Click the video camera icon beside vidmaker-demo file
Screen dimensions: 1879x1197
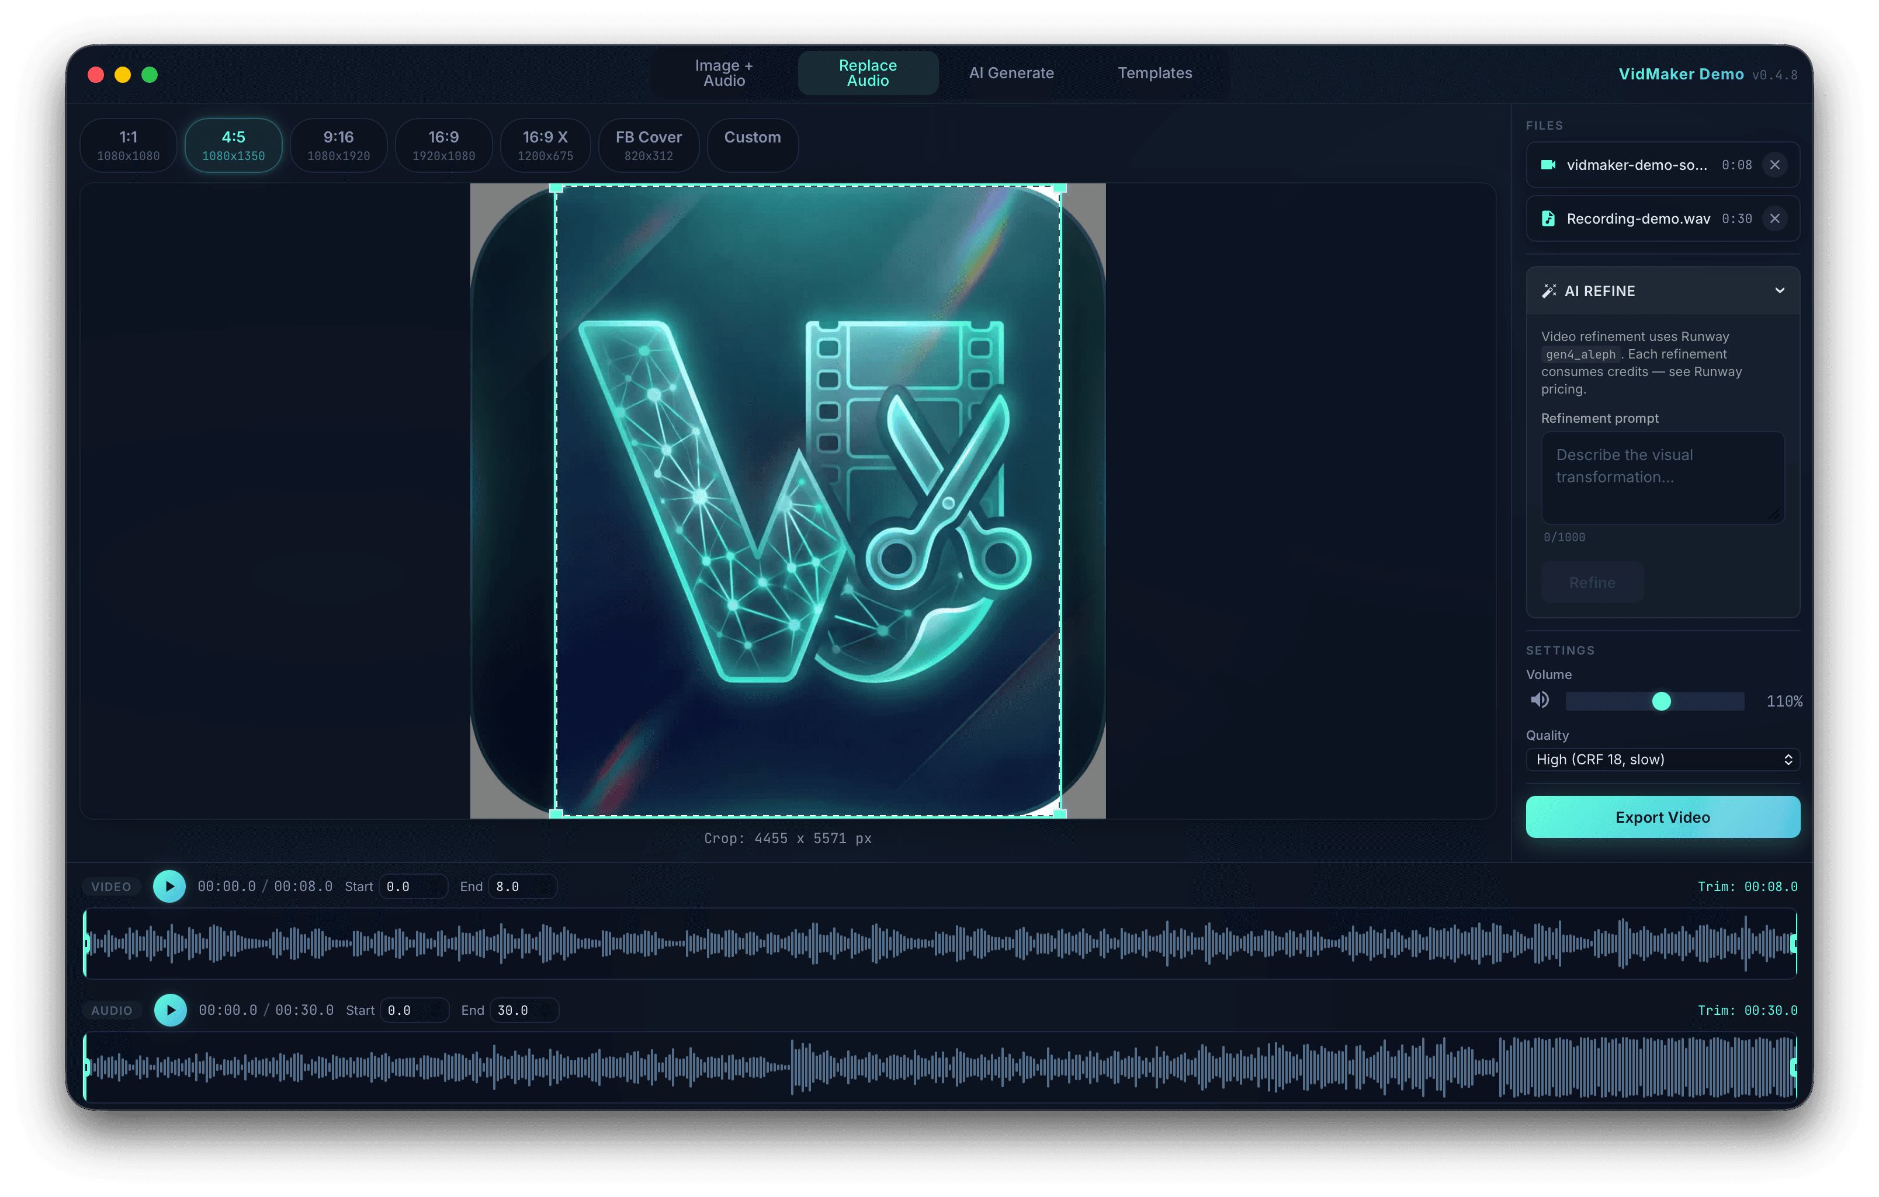pos(1548,165)
